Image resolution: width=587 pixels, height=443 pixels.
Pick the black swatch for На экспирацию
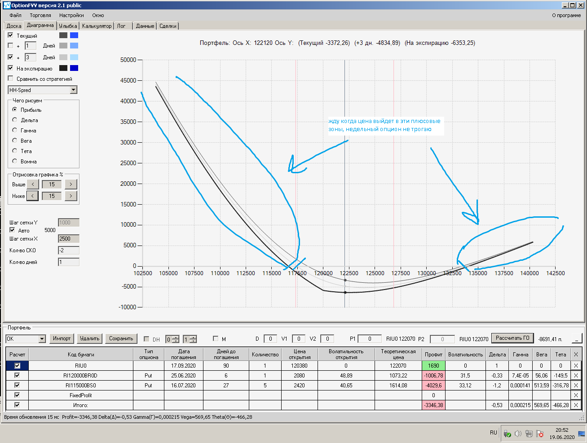[63, 68]
